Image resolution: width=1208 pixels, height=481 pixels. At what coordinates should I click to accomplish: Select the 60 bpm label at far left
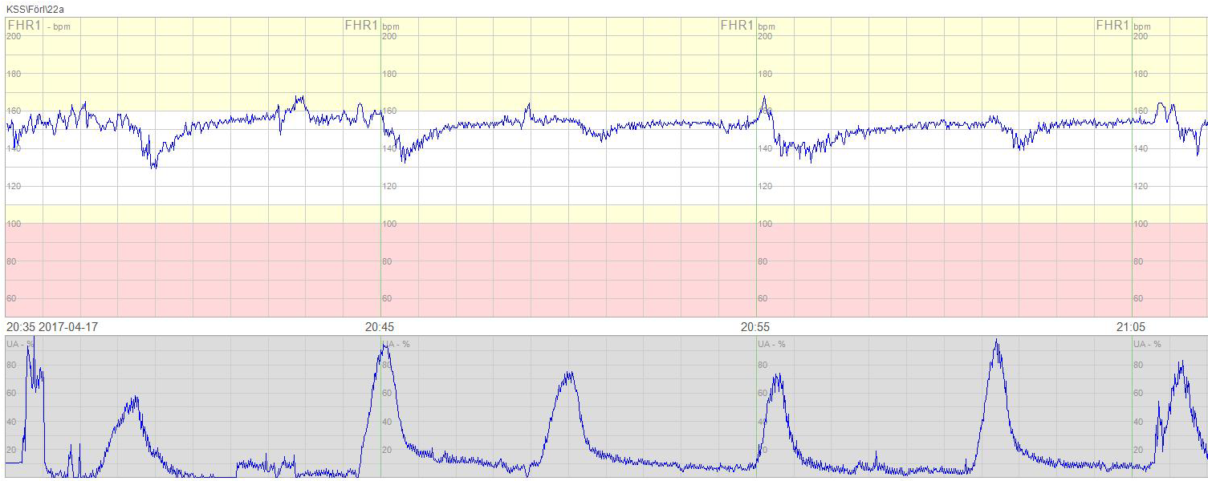14,298
